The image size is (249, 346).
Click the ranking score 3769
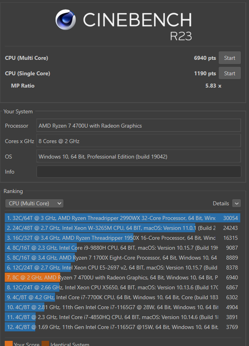click(232, 327)
